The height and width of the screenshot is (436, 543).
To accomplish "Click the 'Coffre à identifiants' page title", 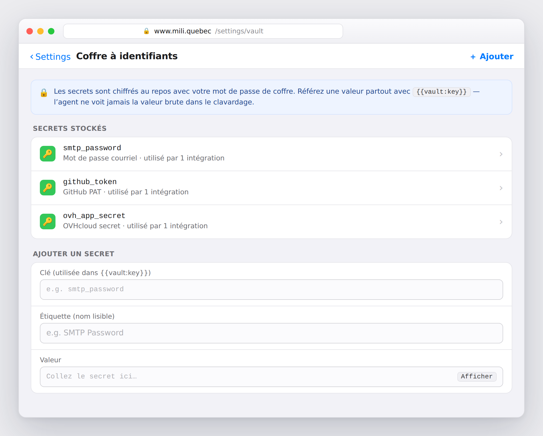I will (x=127, y=56).
